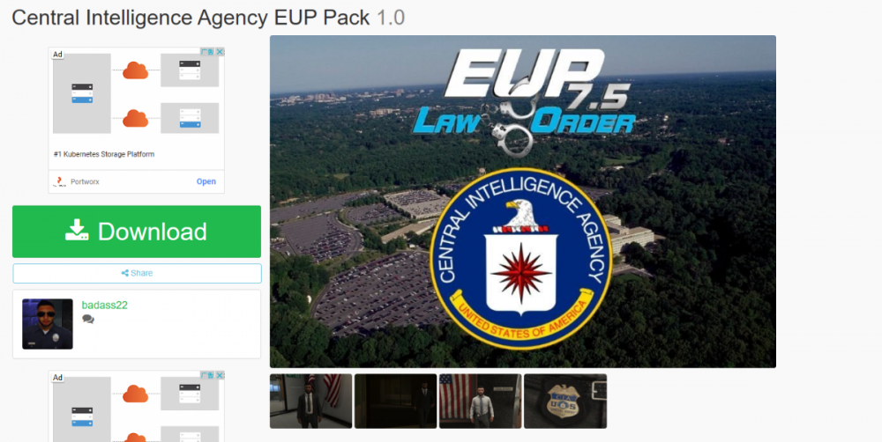The height and width of the screenshot is (442, 882).
Task: Open the Portworx ad link
Action: coord(206,181)
